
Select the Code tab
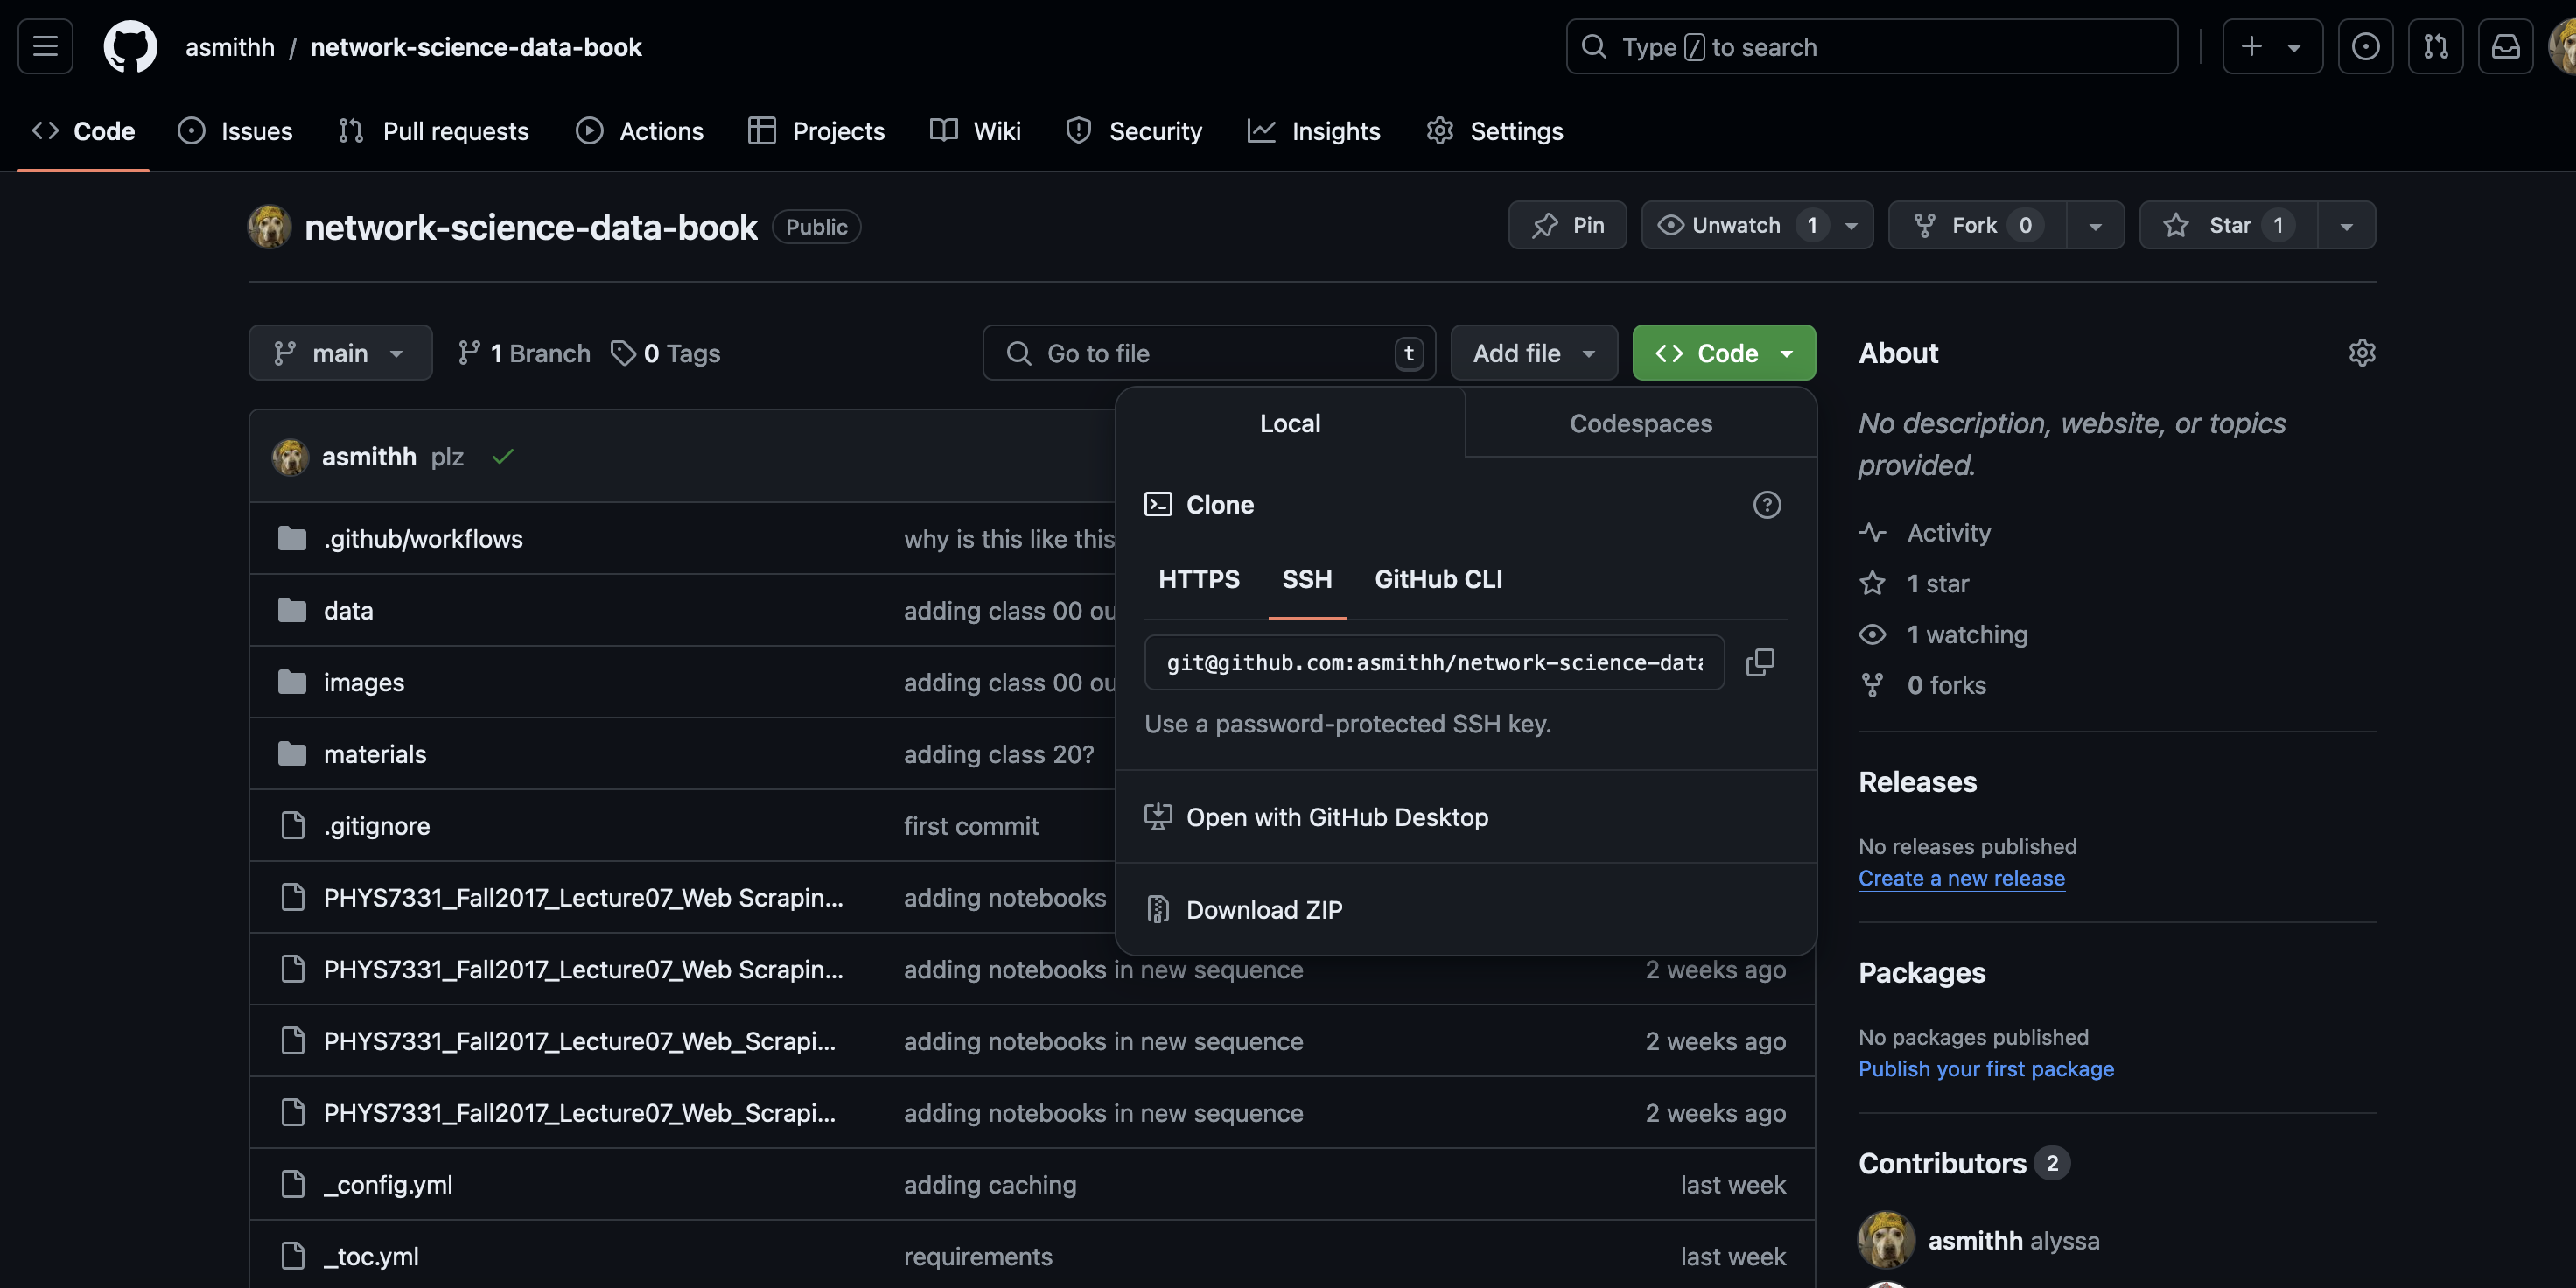pyautogui.click(x=83, y=131)
